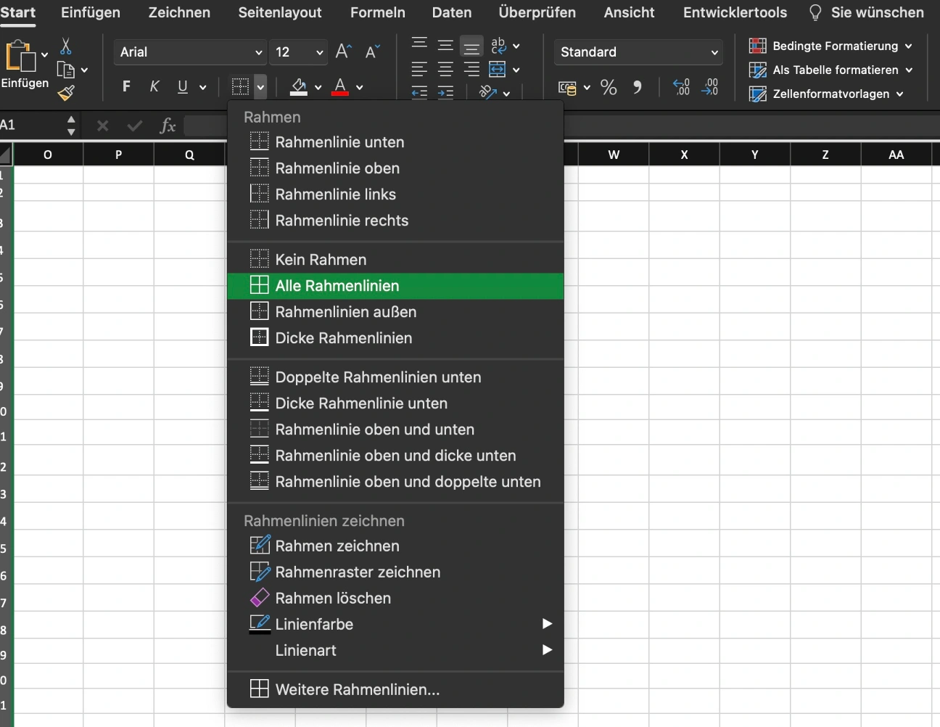
Task: Click the borders grid icon
Action: [x=241, y=87]
